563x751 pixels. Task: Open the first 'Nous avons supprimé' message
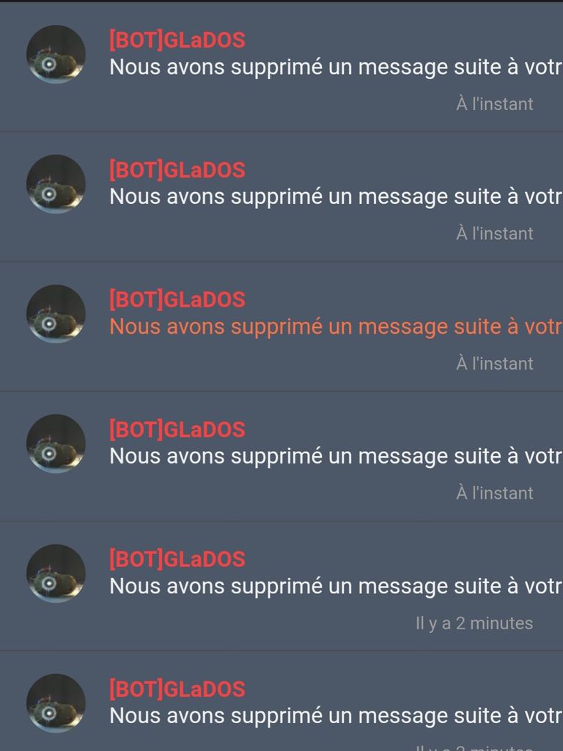[x=336, y=67]
